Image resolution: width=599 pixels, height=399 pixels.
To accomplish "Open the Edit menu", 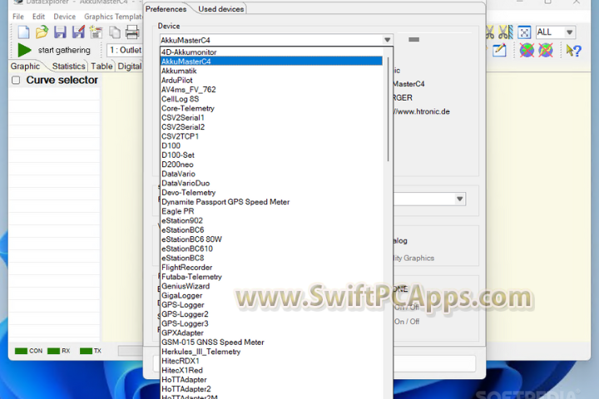I will coord(38,17).
